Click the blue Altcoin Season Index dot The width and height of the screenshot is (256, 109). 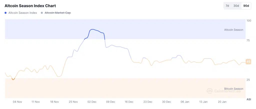[x=6, y=13]
